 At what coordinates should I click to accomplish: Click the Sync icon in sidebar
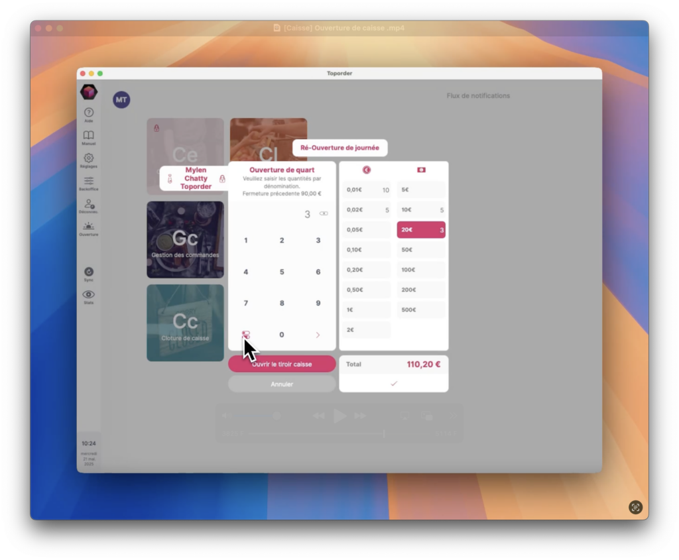[x=88, y=272]
